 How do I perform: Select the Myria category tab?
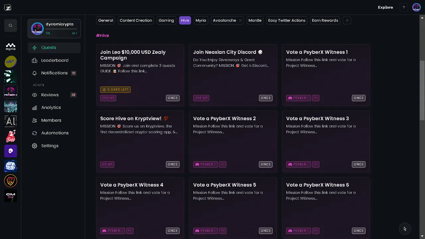point(201,20)
